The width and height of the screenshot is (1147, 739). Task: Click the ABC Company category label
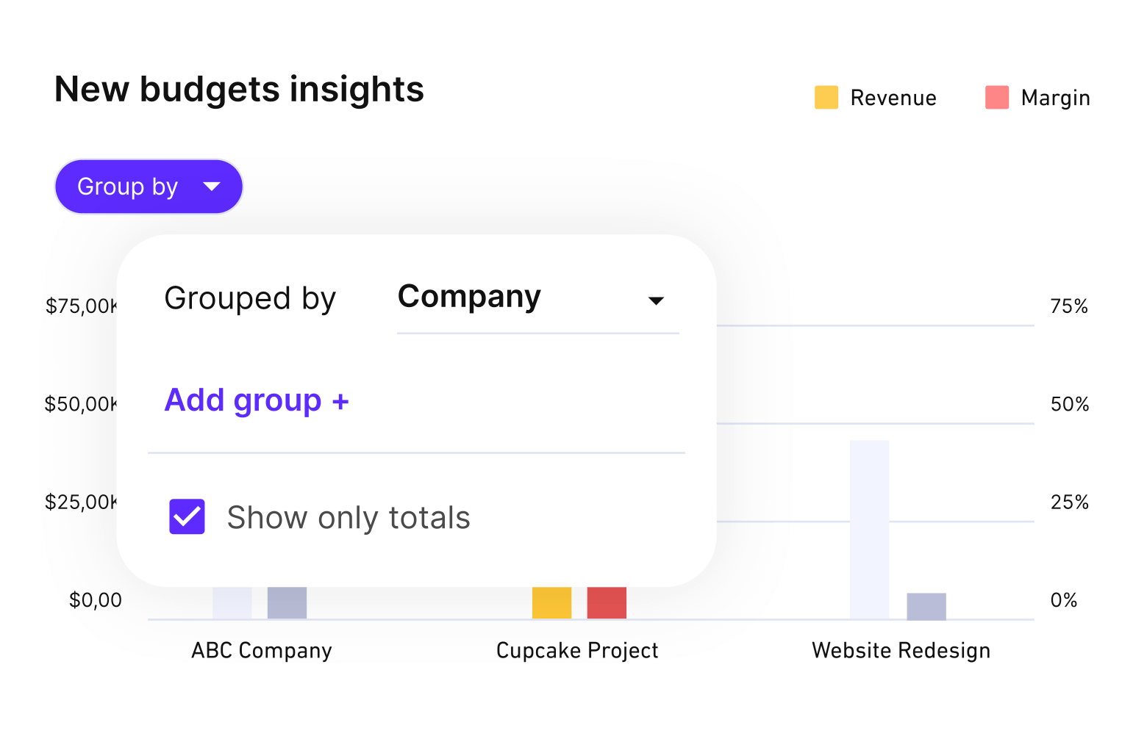point(261,649)
